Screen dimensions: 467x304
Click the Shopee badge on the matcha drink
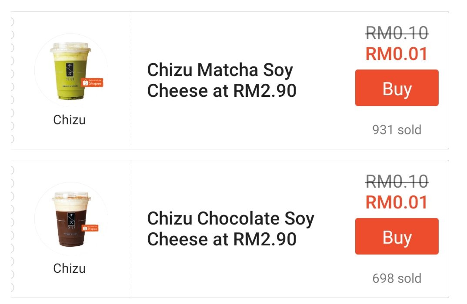[92, 83]
